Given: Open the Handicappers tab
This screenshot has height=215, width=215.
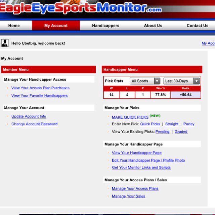Looking at the screenshot, I should click(105, 26).
